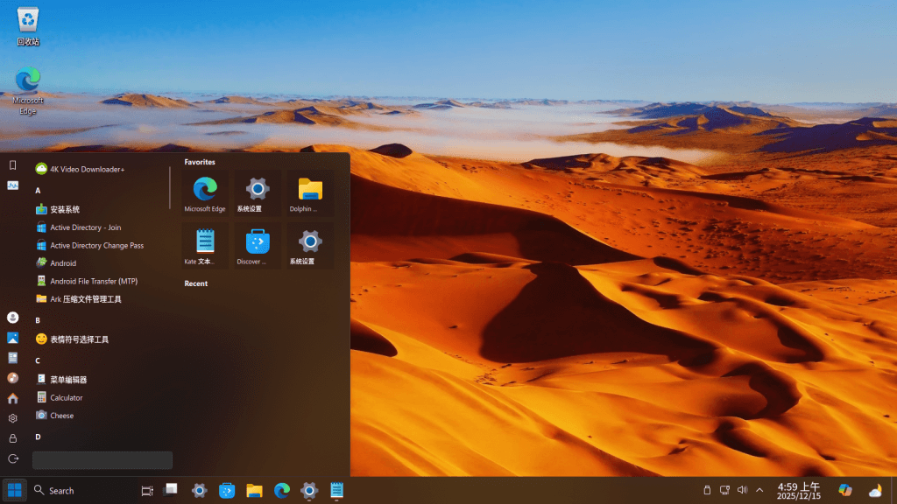This screenshot has width=897, height=504.
Task: Open Dolphin file manager favorite tile
Action: (310, 193)
